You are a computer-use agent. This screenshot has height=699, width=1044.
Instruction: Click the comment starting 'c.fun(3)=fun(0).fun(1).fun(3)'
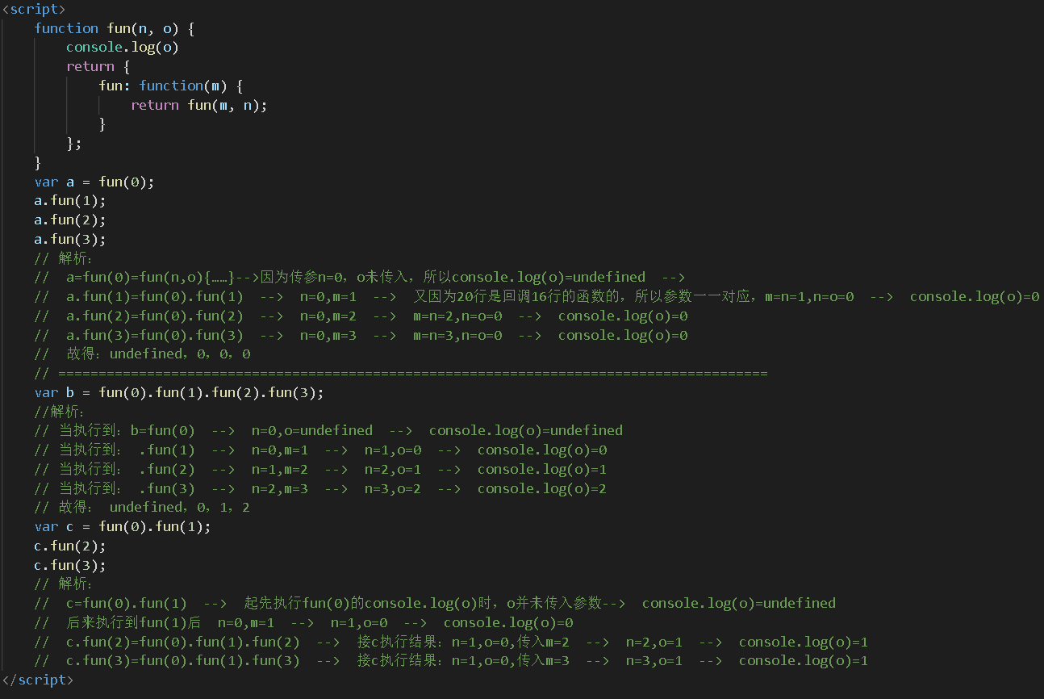[x=452, y=661]
